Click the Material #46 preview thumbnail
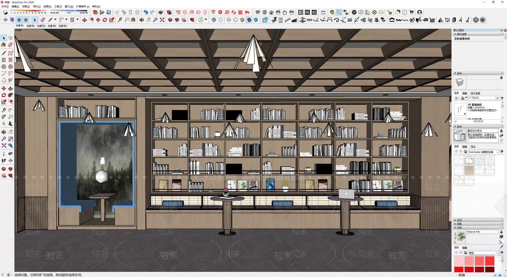Screen dimensions: 507x277 tap(460, 237)
